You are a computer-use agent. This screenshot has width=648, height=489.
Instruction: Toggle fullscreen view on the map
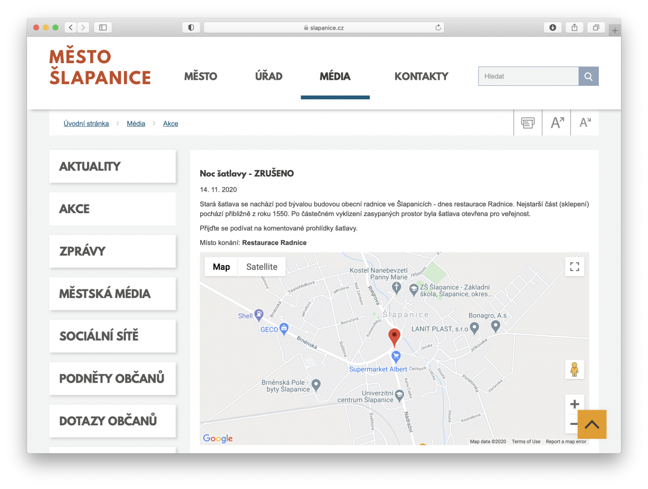575,267
